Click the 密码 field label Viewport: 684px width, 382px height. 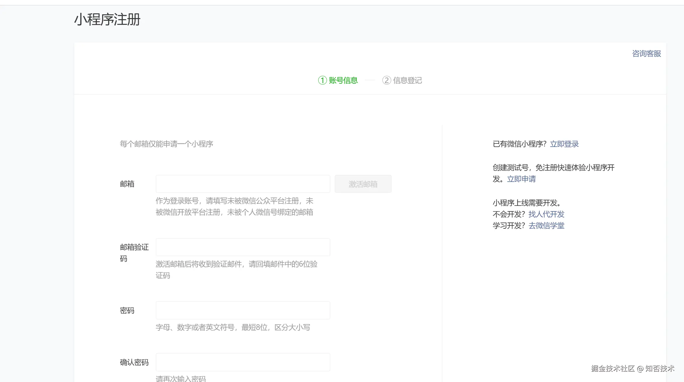pos(127,311)
